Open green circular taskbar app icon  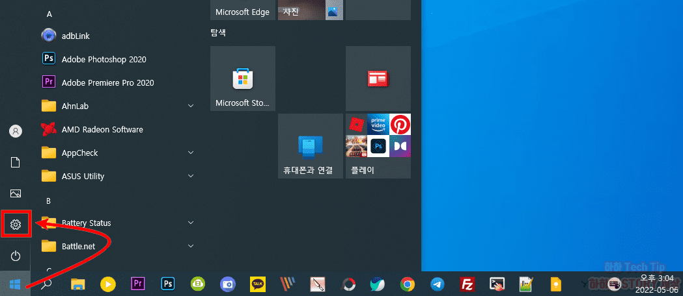coord(198,284)
